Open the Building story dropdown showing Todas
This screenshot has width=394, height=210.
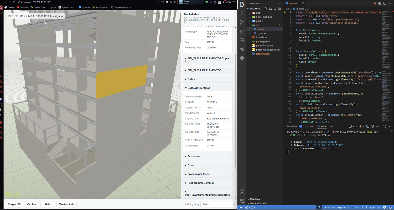217,204
